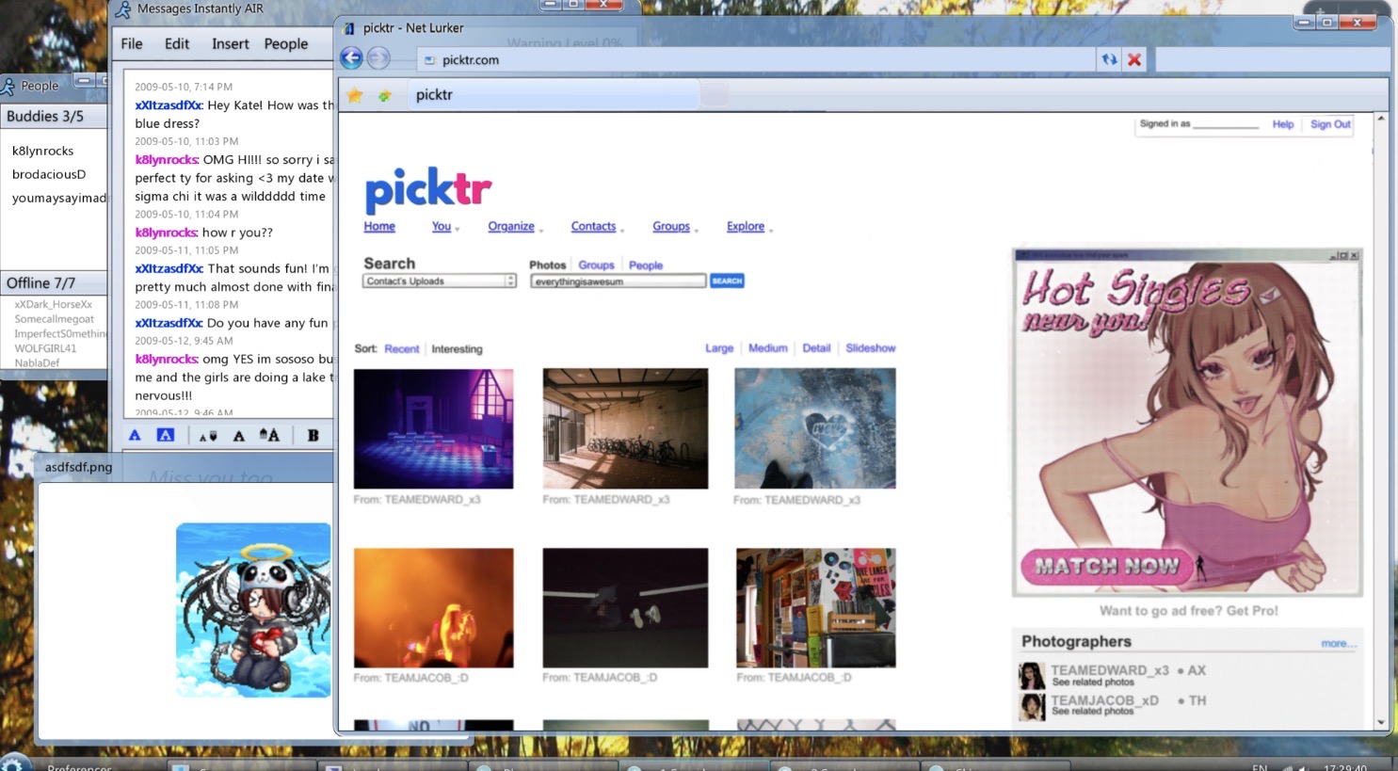Collapse the Offline 7/7 group
1398x771 pixels.
point(54,282)
